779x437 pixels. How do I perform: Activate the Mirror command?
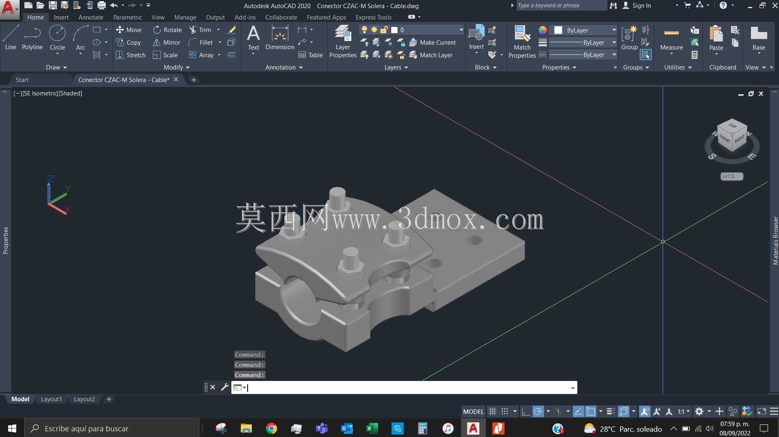pyautogui.click(x=167, y=42)
